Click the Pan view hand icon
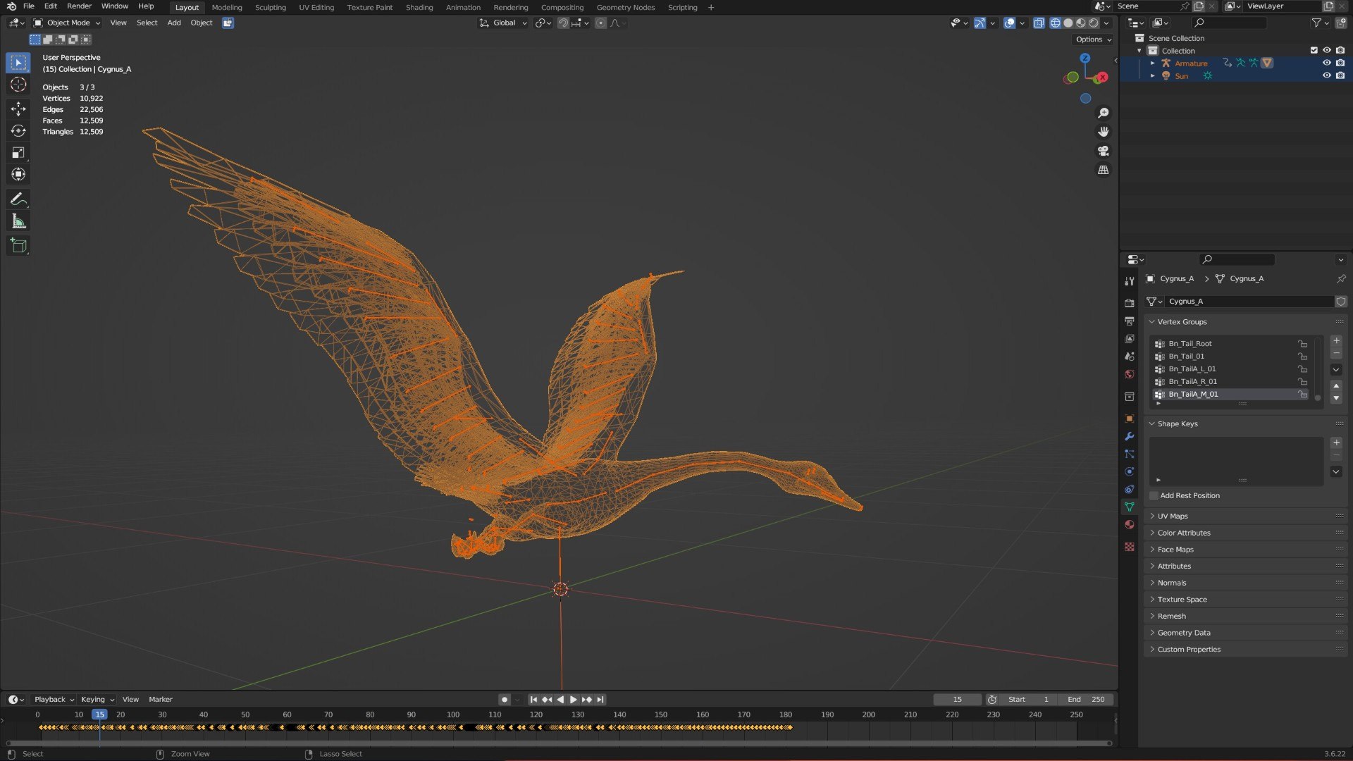1353x761 pixels. [x=1104, y=132]
